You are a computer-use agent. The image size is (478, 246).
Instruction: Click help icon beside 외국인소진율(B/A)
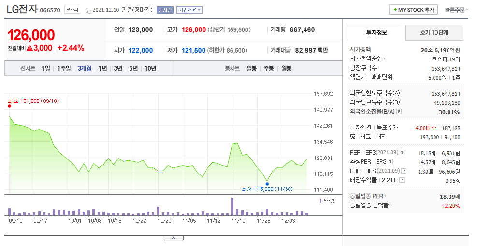click(x=399, y=112)
